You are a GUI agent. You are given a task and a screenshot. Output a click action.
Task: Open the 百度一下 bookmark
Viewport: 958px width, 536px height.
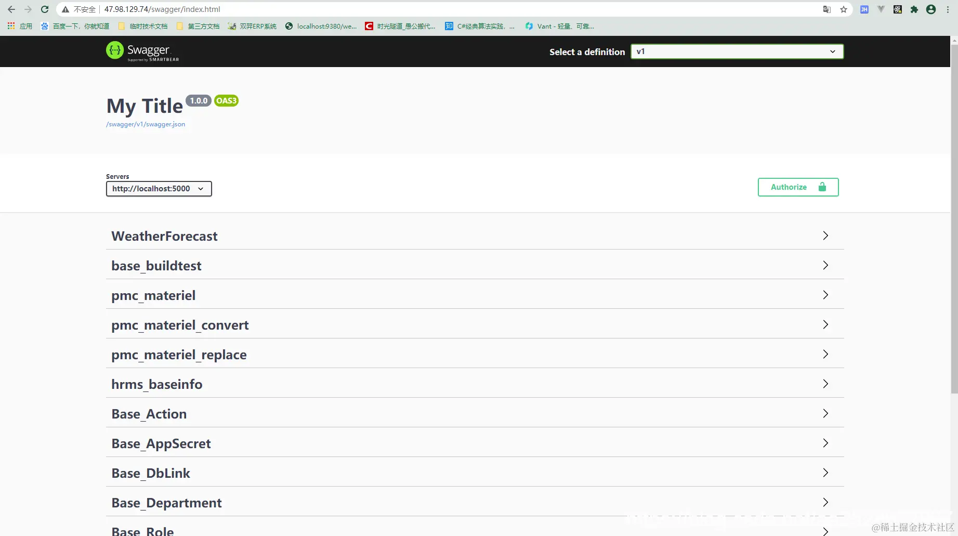[75, 26]
